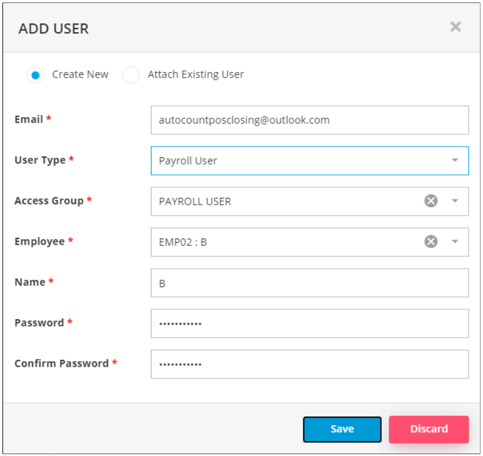Viewport: 483px width, 456px height.
Task: Expand the User Type dropdown arrow
Action: (x=455, y=160)
